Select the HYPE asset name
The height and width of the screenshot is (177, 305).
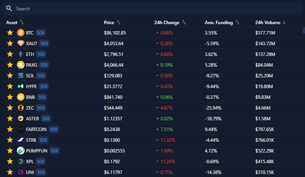(x=31, y=86)
